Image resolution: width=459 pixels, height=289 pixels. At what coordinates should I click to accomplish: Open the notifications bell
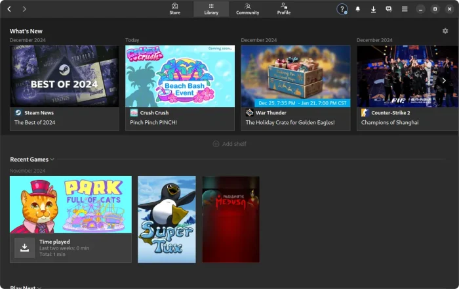coord(358,9)
